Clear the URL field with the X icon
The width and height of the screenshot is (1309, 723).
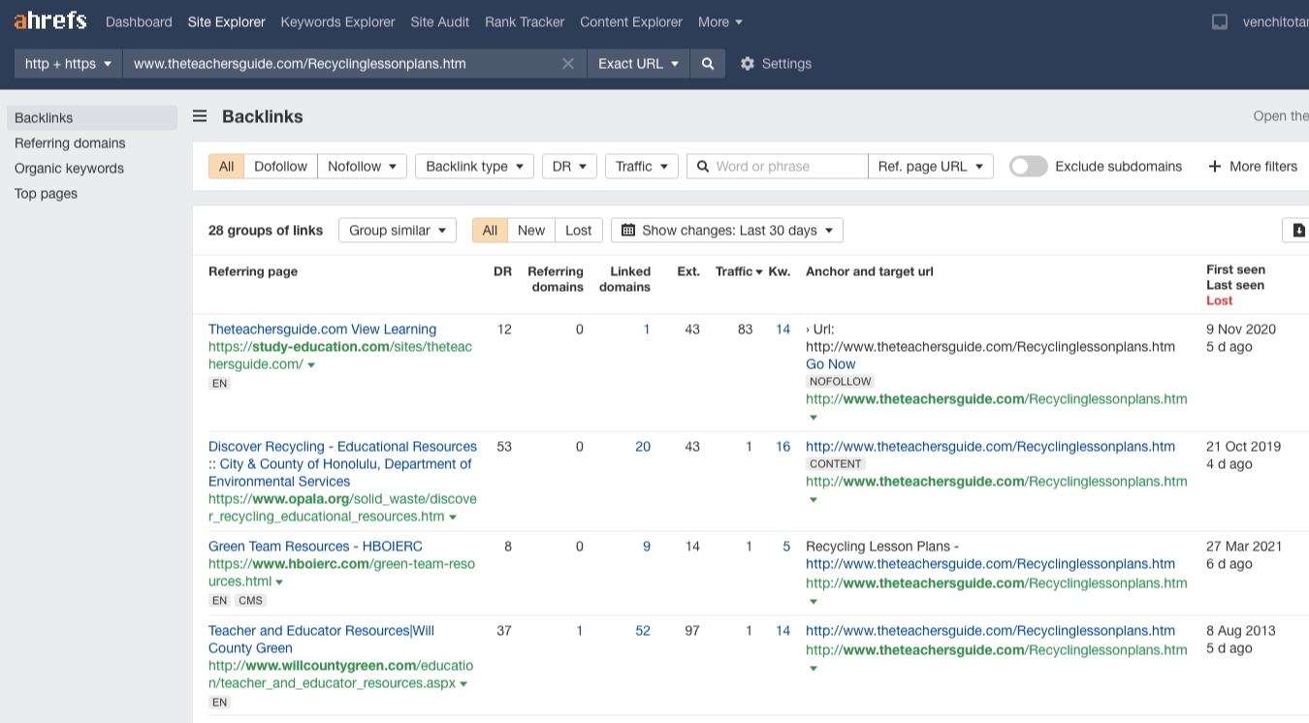click(x=568, y=64)
